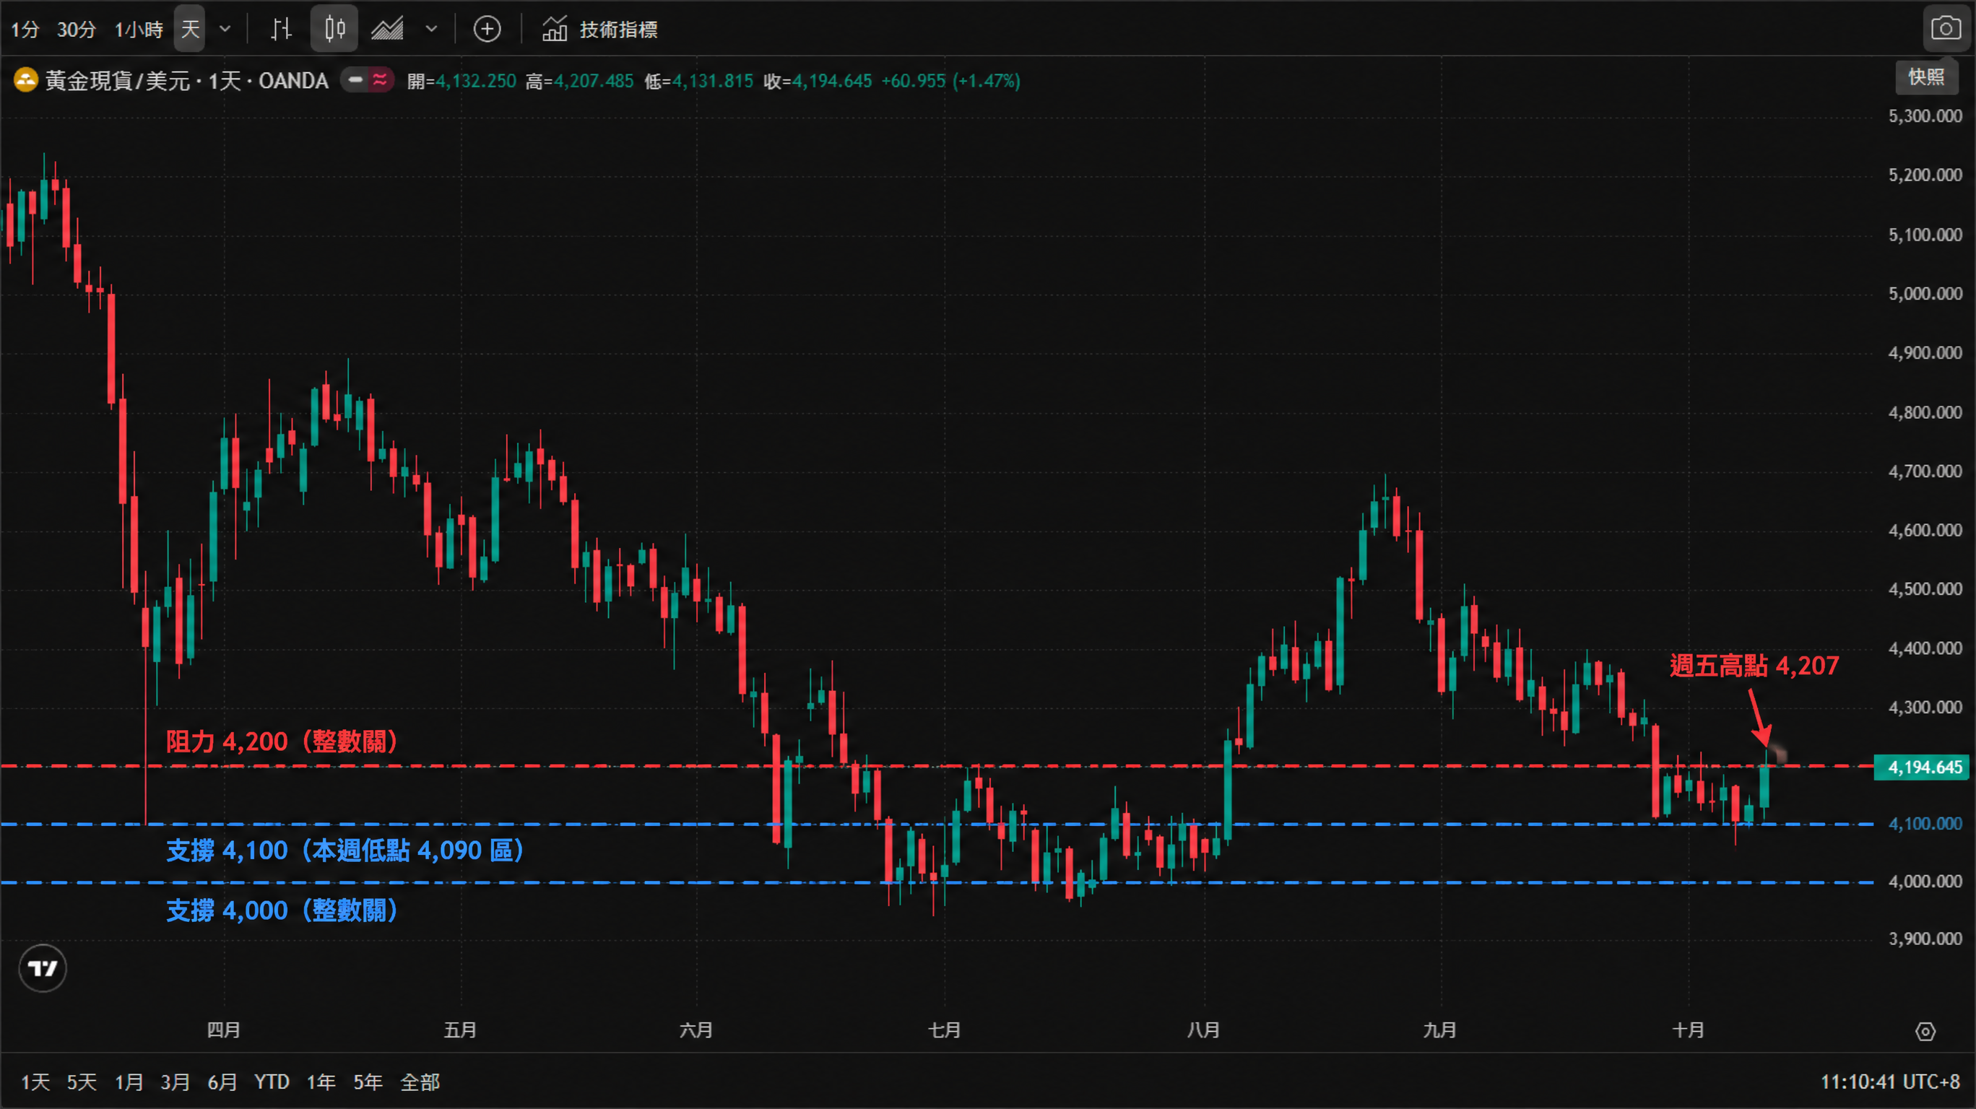Set range to 全部
The width and height of the screenshot is (1976, 1109).
coord(420,1082)
